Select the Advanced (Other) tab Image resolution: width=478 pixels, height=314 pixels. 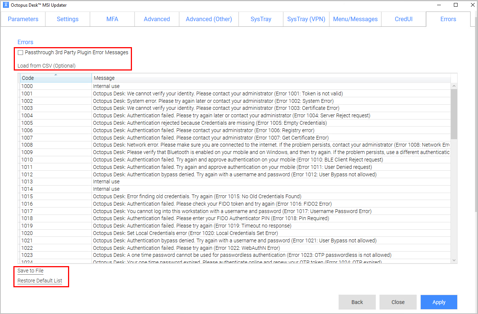[209, 19]
